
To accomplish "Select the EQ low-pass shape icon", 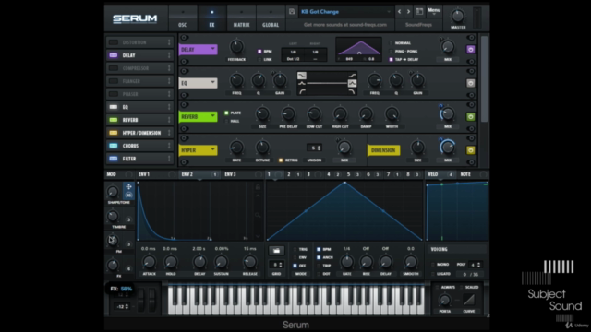I will coord(352,91).
